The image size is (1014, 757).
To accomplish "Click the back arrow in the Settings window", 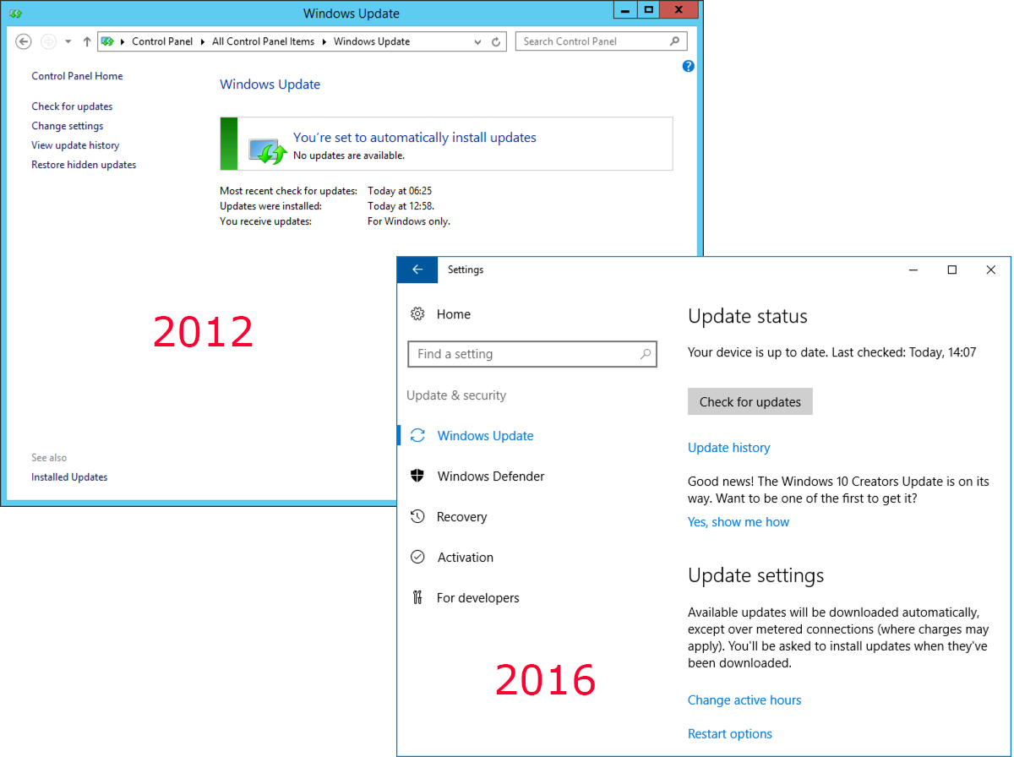I will pyautogui.click(x=417, y=270).
